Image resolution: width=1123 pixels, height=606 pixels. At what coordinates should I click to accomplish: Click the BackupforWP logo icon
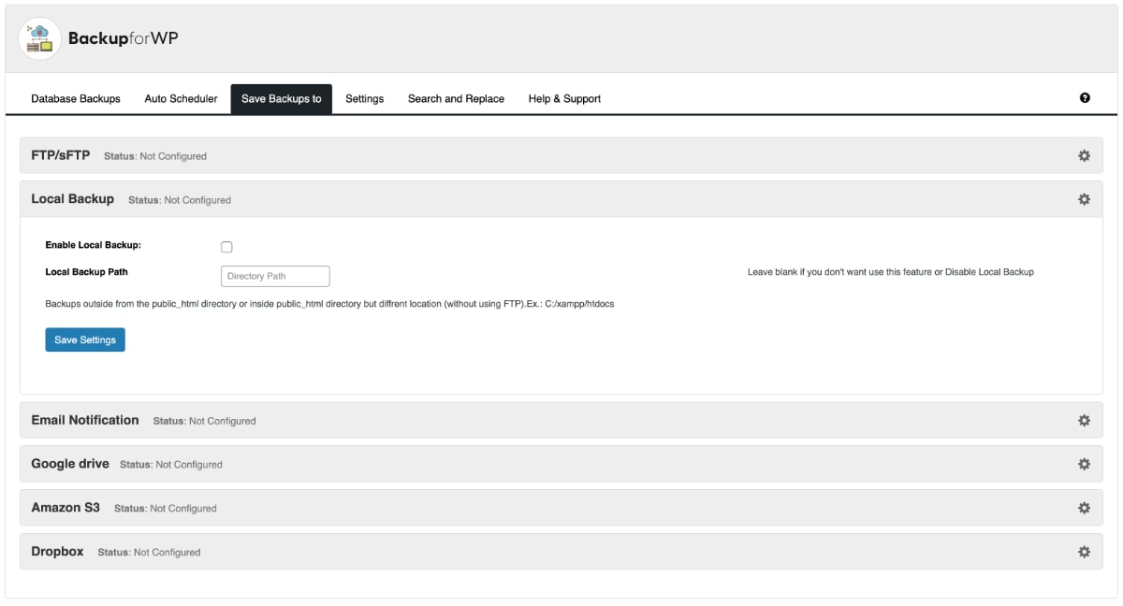click(39, 38)
